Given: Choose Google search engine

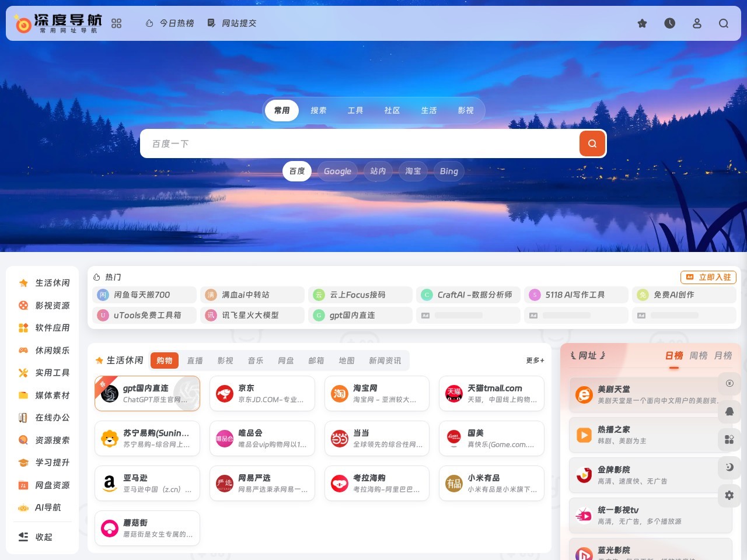Looking at the screenshot, I should 337,171.
